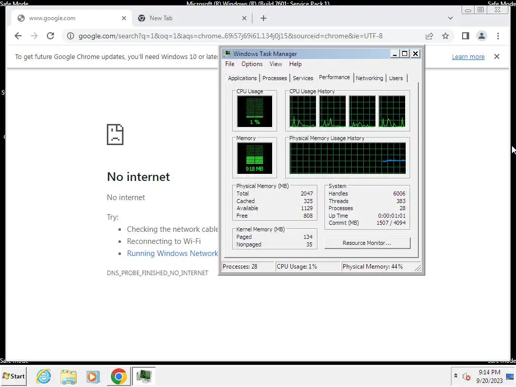Show hidden system tray icons
516x387 pixels.
click(x=456, y=375)
